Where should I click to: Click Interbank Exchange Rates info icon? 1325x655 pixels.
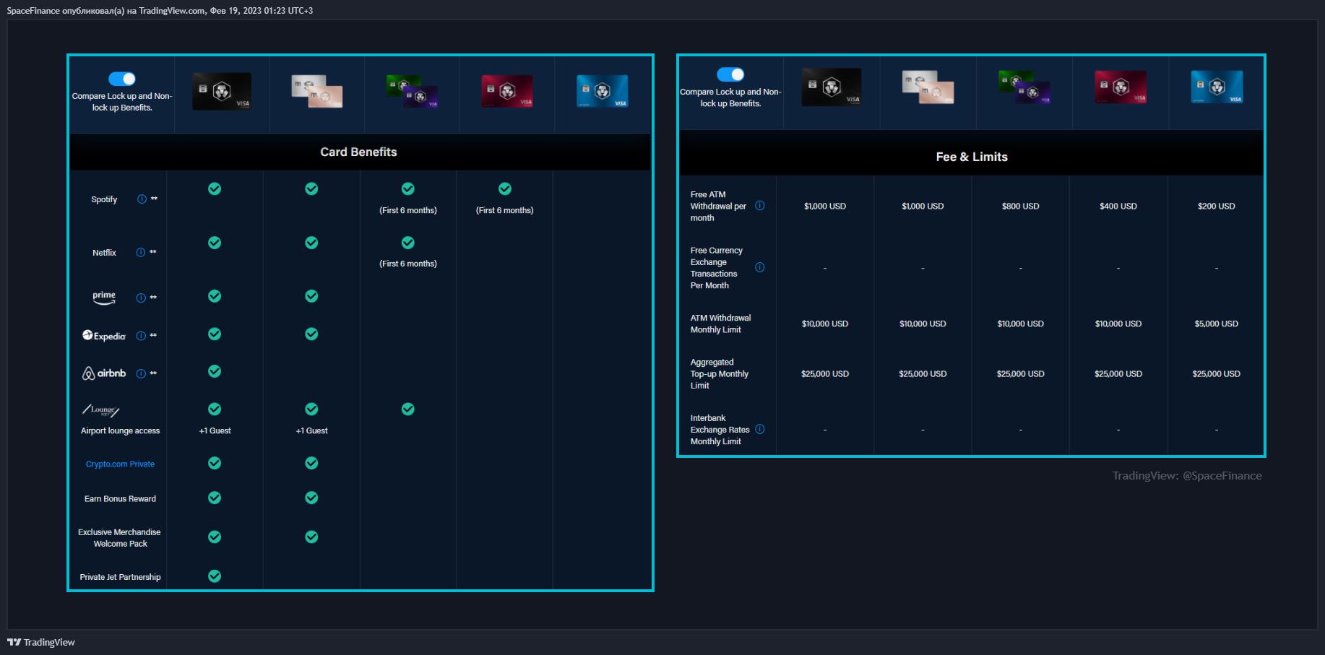click(760, 429)
